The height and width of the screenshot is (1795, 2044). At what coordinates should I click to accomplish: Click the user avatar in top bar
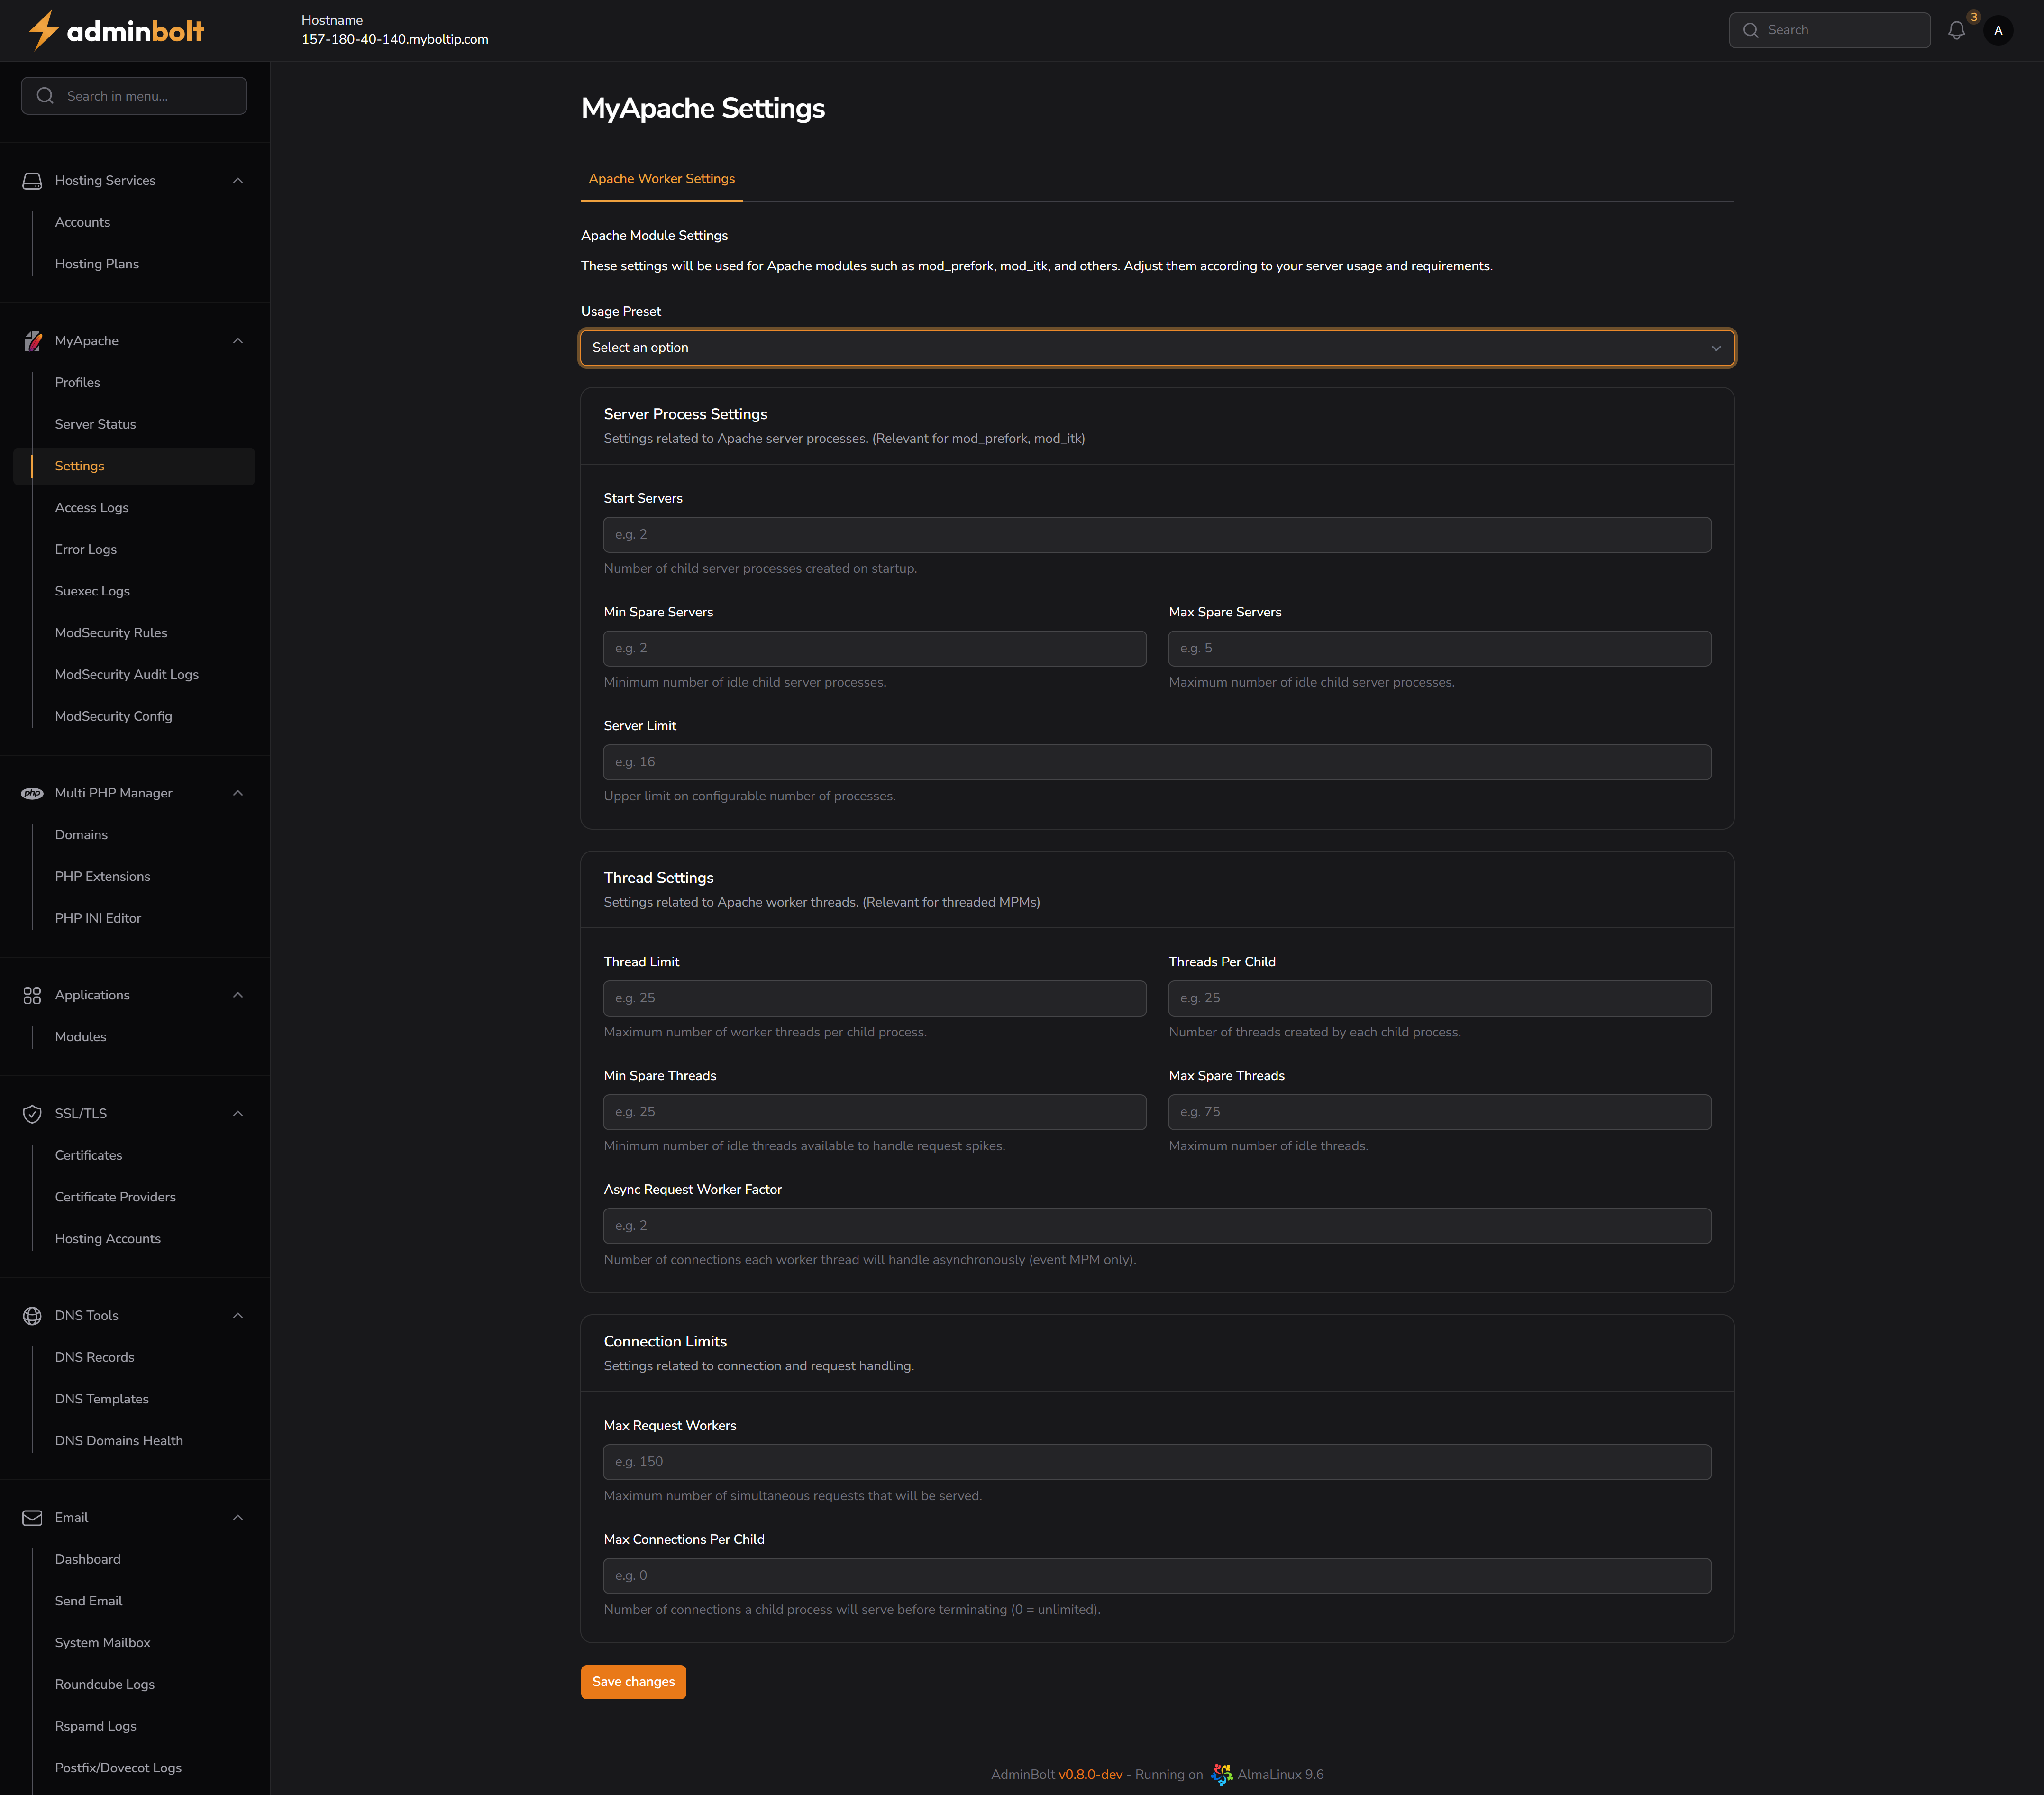(1998, 30)
